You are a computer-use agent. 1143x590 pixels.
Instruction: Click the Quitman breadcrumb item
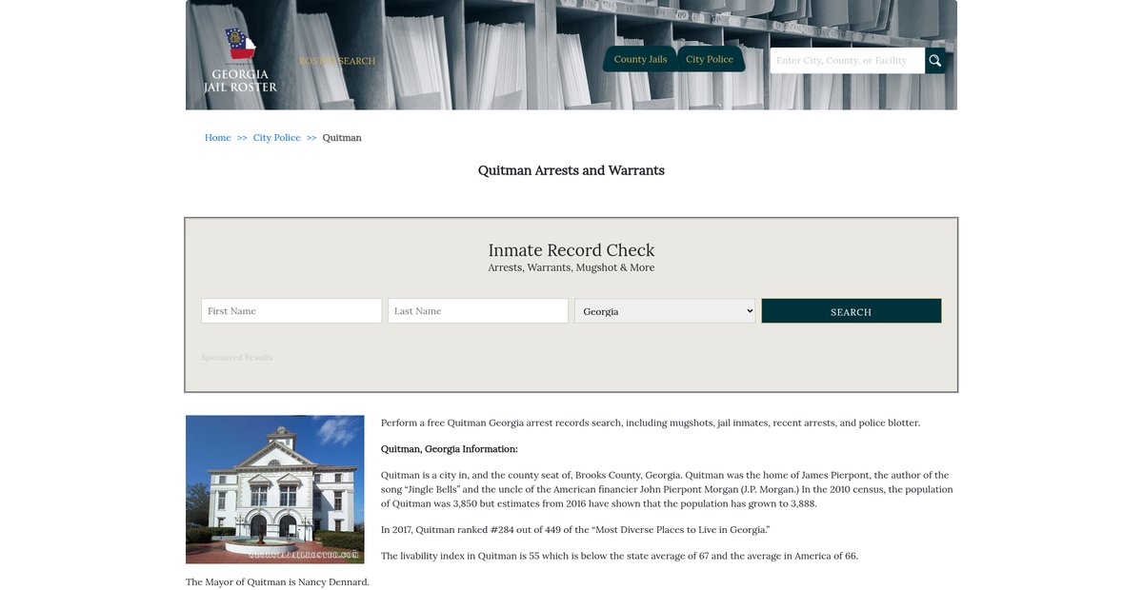(342, 138)
